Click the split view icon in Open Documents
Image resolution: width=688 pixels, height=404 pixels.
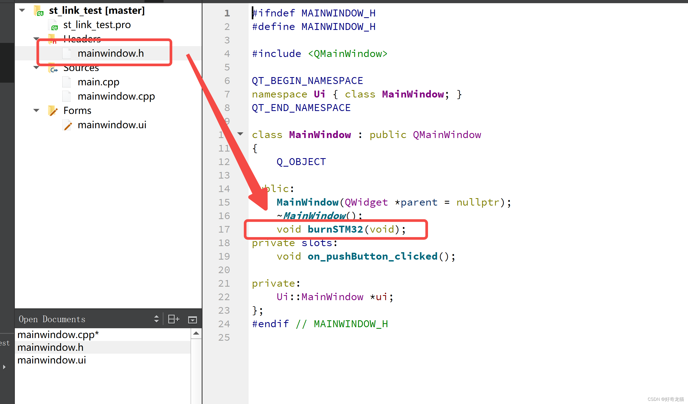pos(173,319)
